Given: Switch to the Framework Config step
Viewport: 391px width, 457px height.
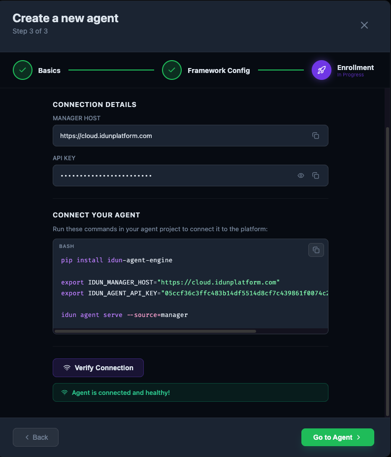Looking at the screenshot, I should [x=219, y=70].
